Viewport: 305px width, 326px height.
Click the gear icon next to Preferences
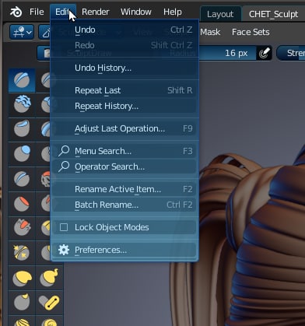64,250
